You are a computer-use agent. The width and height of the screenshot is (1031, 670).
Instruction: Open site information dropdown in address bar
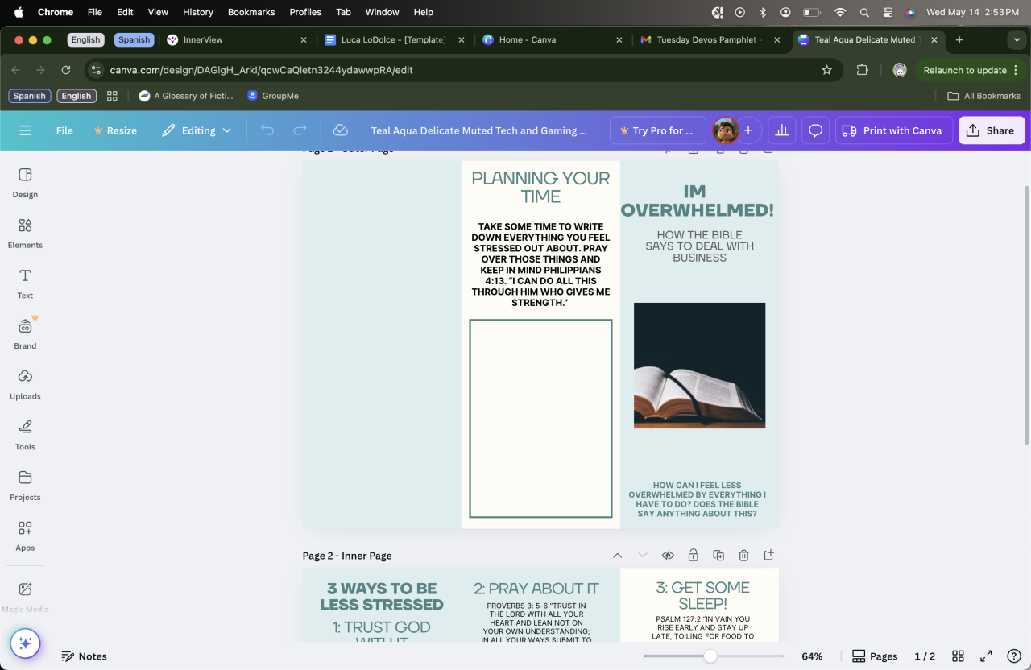click(96, 70)
